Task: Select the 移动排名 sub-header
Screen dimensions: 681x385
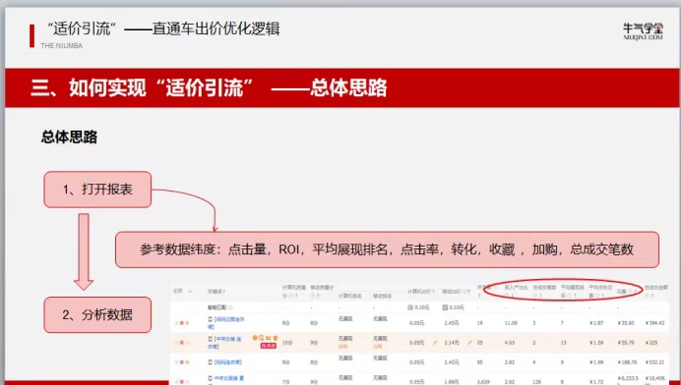Action: point(382,296)
